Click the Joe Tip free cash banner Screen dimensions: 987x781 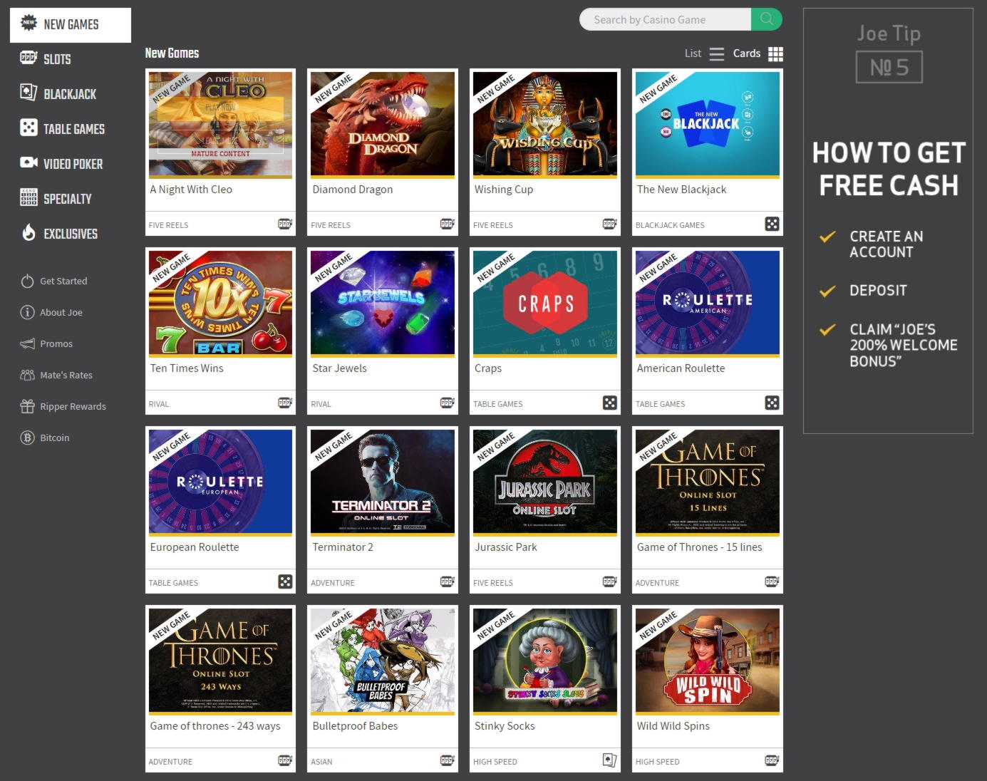pos(888,221)
